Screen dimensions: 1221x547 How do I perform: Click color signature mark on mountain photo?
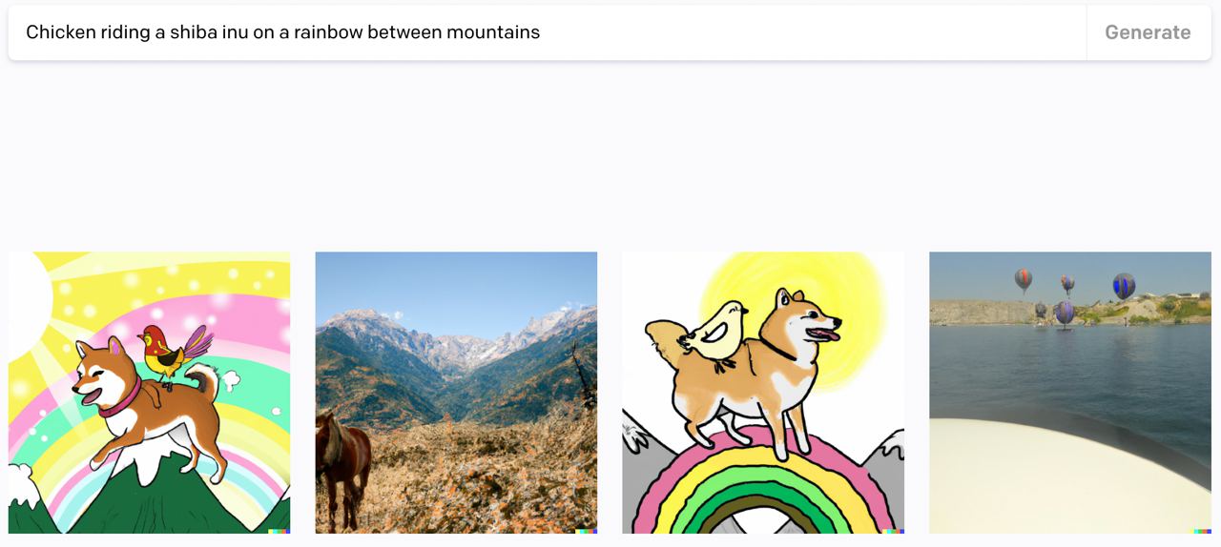pos(586,531)
